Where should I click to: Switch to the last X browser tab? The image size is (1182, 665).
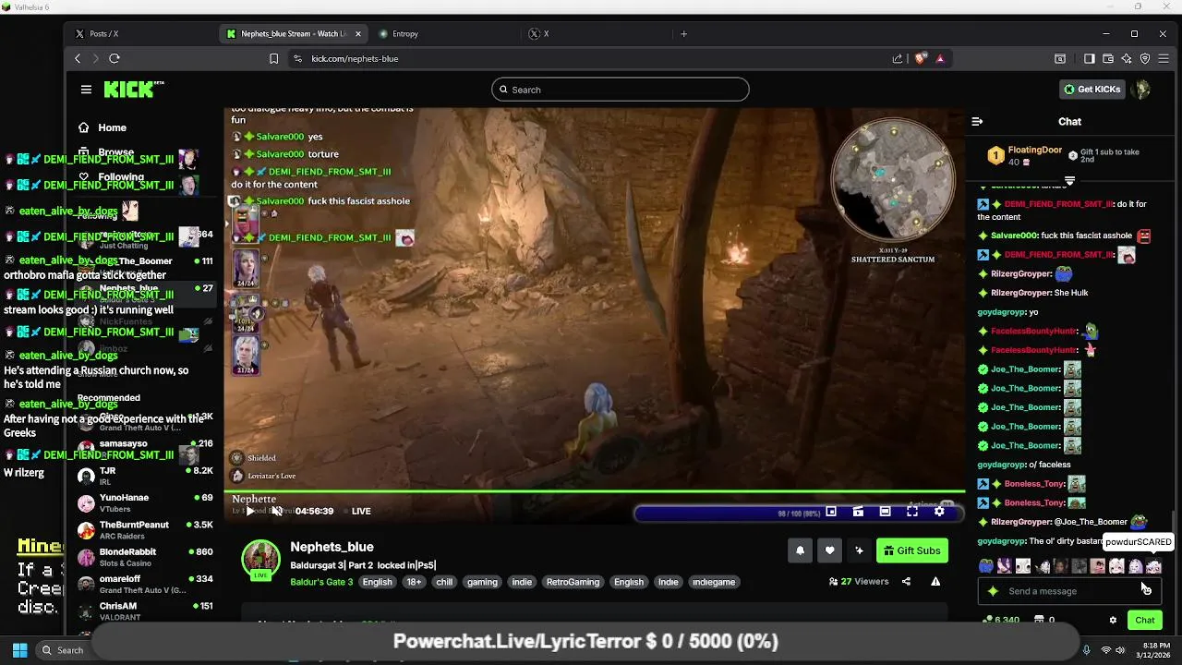[x=596, y=33]
